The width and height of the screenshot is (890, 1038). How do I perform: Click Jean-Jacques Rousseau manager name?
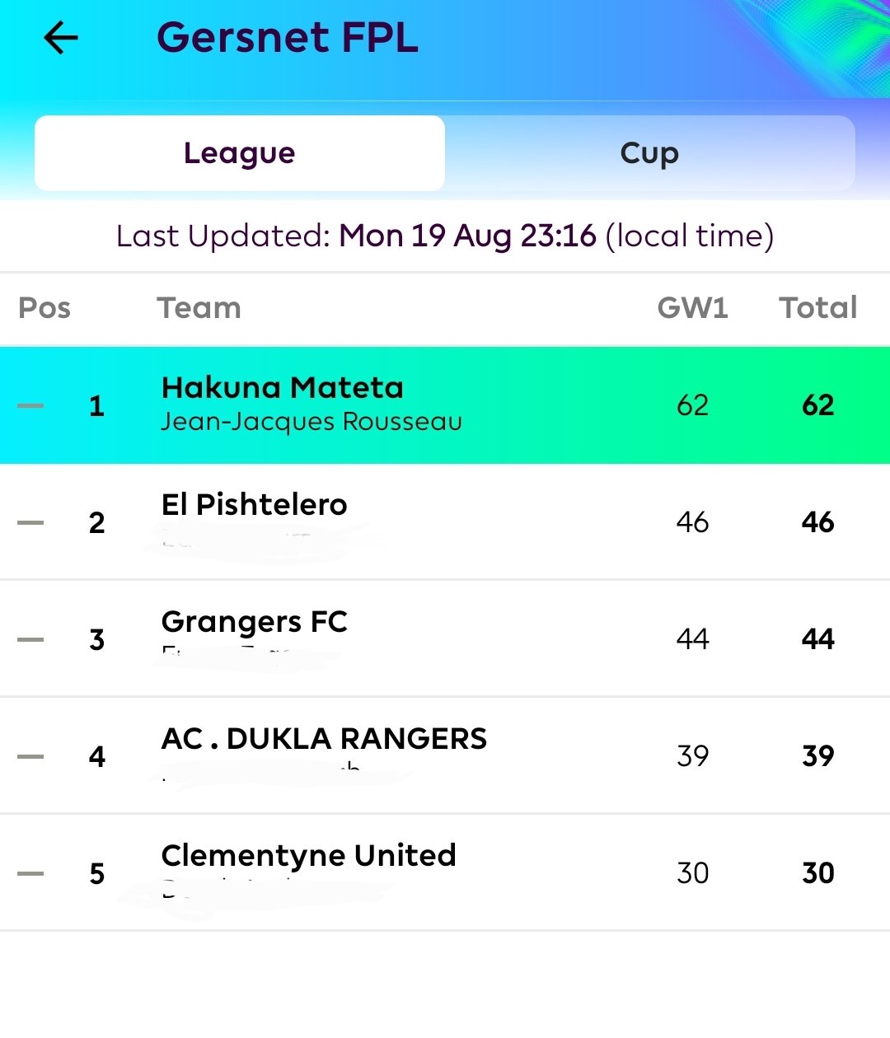point(311,422)
